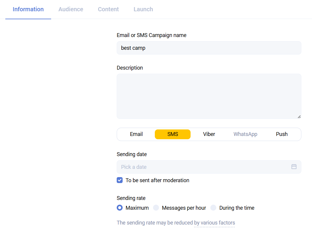Viewport: 312px width, 234px height.
Task: Switch channel to Viber
Action: (209, 134)
